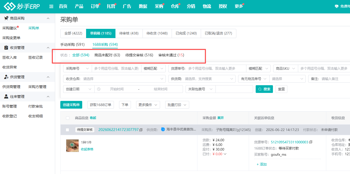The width and height of the screenshot is (350, 174).
Task: Switch to the 已完成 (1240) tab
Action: (186, 33)
